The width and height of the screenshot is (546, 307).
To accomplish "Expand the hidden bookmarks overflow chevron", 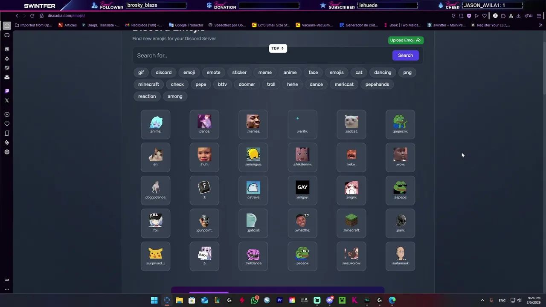I will (540, 25).
